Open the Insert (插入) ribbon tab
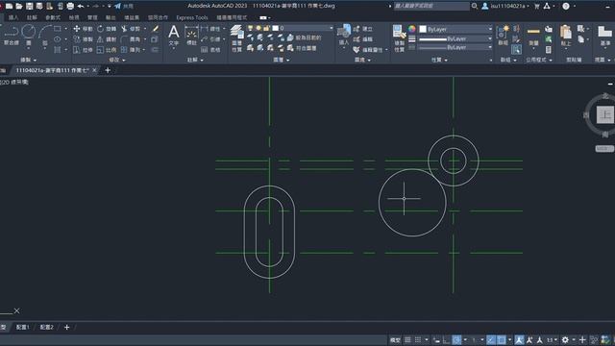 click(13, 17)
